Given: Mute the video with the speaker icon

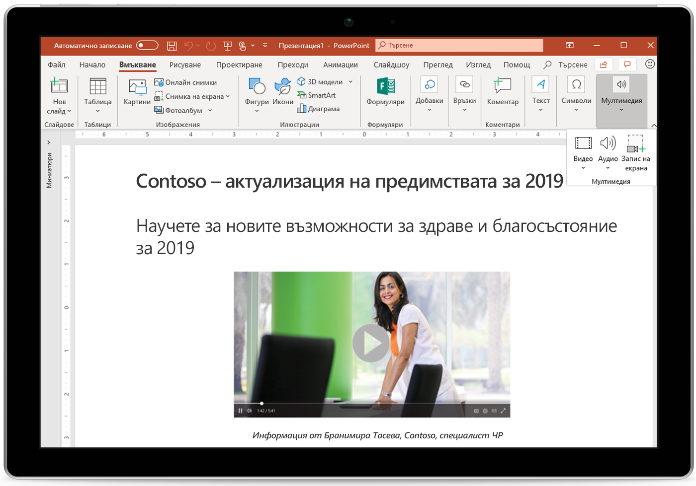Looking at the screenshot, I should [x=249, y=411].
